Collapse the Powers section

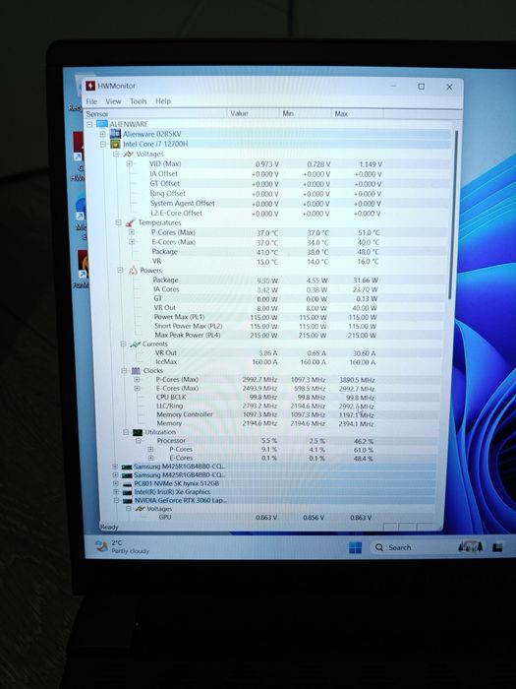(120, 271)
